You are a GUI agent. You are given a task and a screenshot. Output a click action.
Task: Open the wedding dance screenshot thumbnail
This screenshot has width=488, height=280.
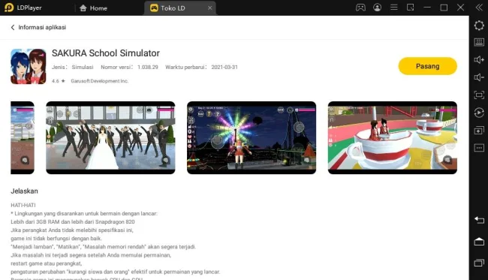110,137
